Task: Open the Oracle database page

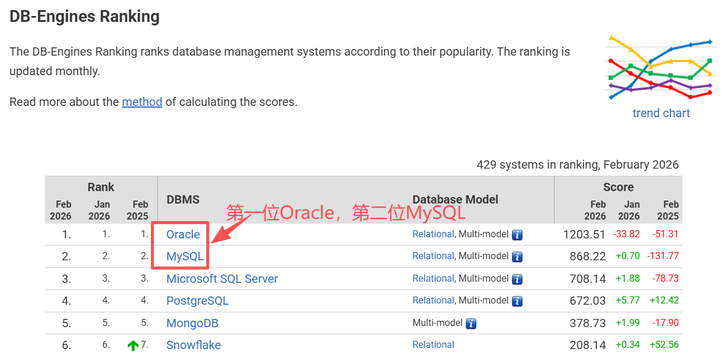Action: [183, 234]
